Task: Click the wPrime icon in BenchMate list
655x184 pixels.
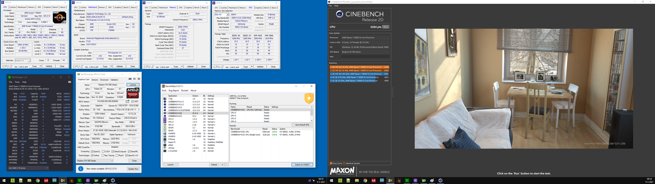Action: point(165,148)
